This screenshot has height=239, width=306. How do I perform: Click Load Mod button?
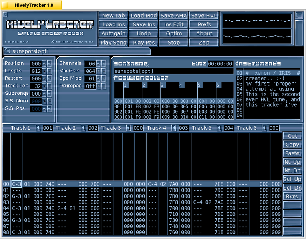point(143,16)
